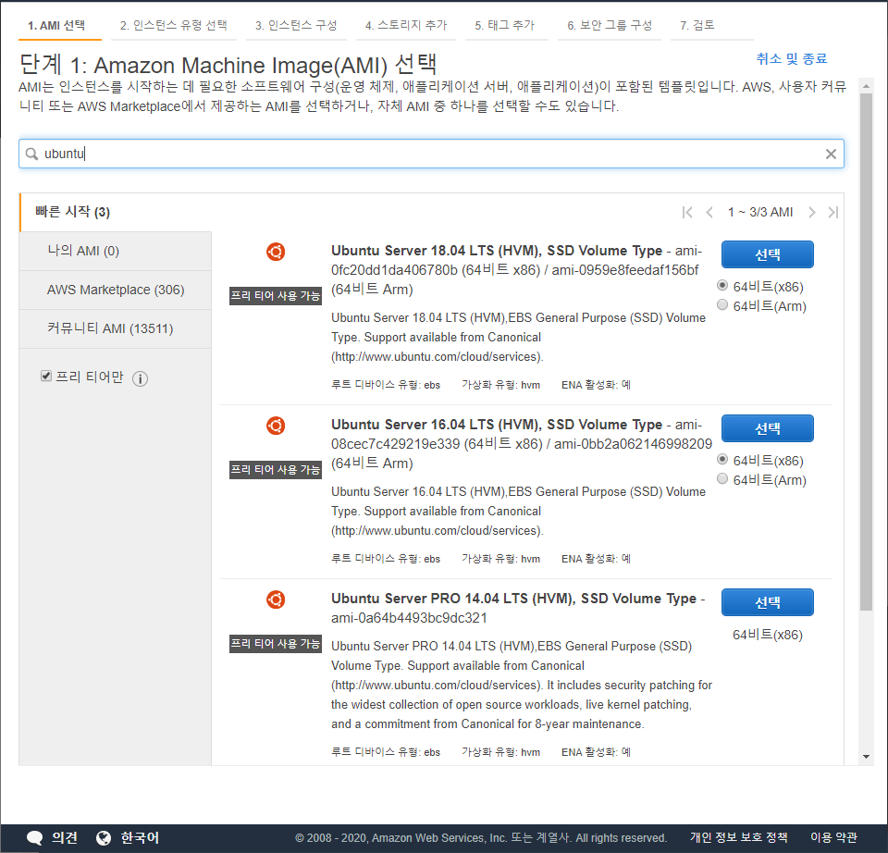Screen dimensions: 888x853
Task: Clear the ubuntu search with the X icon
Action: [x=831, y=155]
